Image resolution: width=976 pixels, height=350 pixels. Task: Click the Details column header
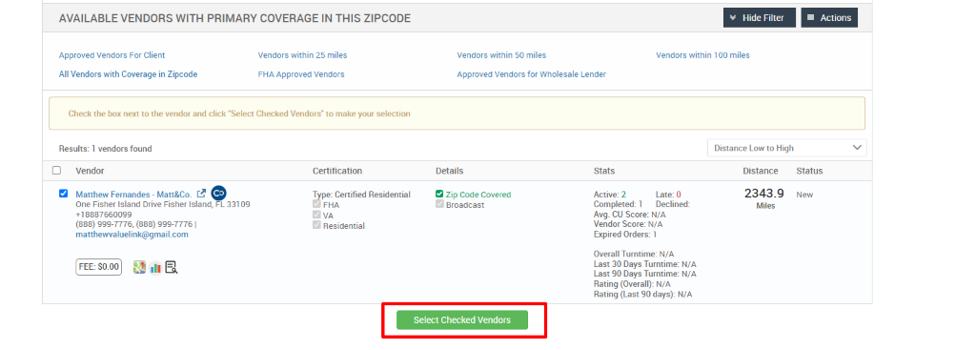click(450, 171)
